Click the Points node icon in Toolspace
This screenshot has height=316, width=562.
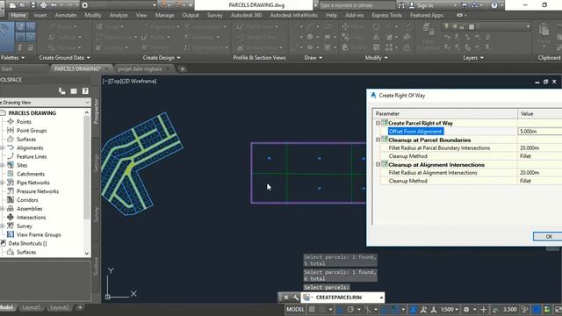point(11,122)
